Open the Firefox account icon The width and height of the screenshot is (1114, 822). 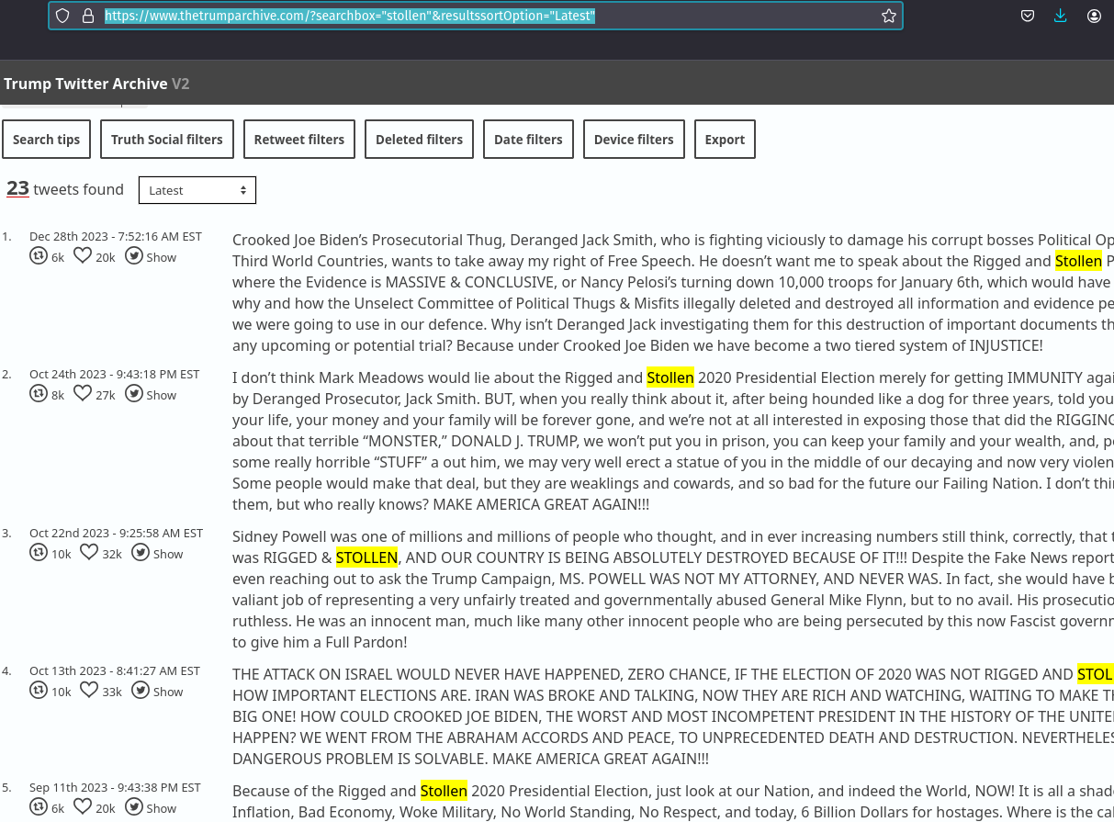1094,16
